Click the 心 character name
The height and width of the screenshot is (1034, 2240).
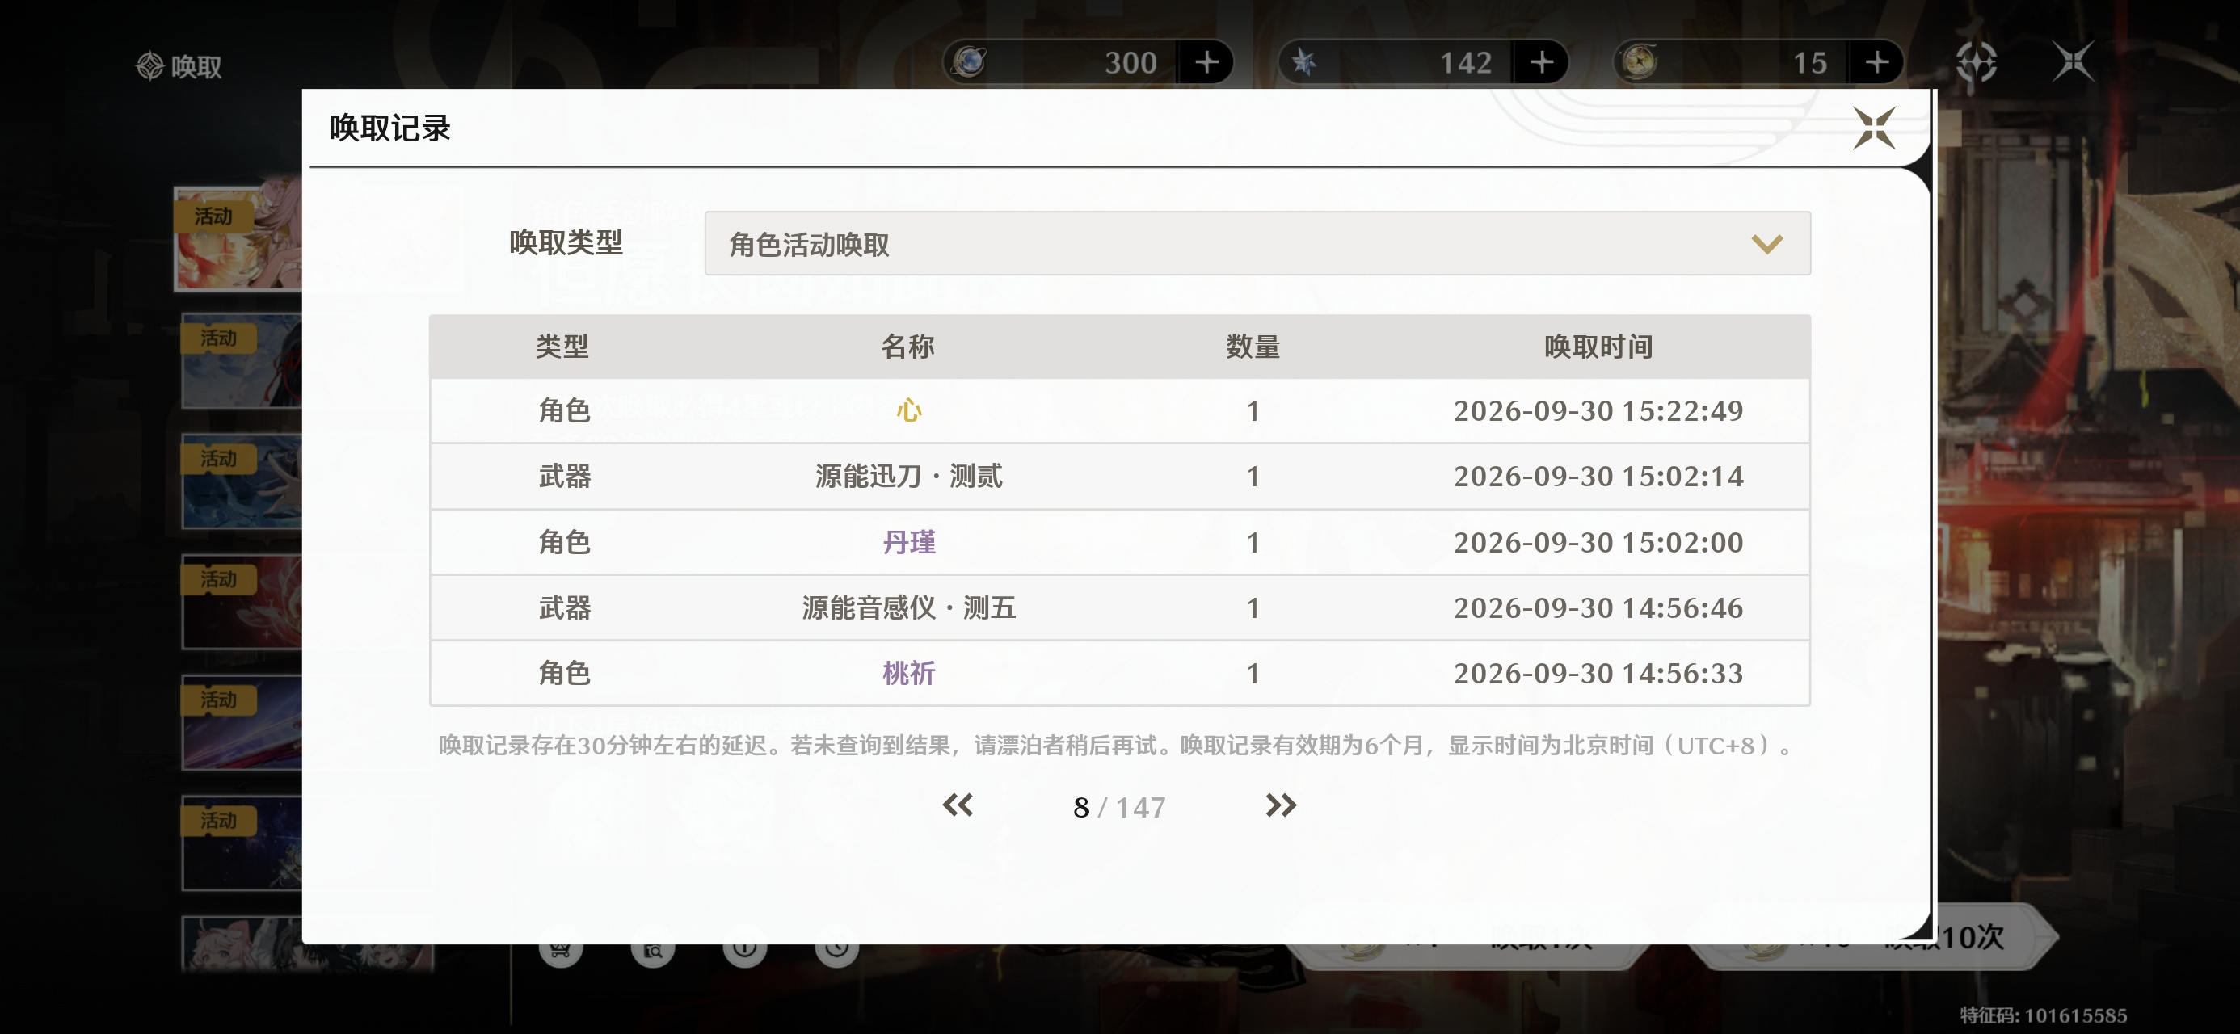click(x=907, y=410)
